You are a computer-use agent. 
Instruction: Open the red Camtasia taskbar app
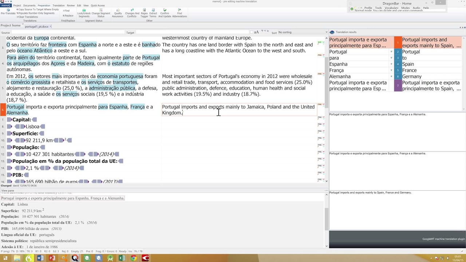coord(145,258)
